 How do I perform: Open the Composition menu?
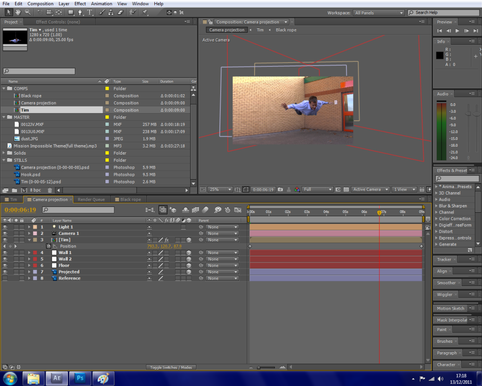40,4
